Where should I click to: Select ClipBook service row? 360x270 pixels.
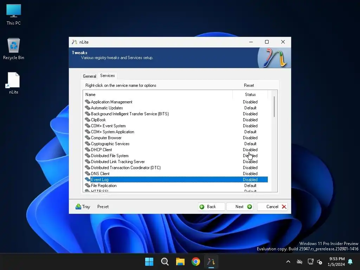point(176,120)
